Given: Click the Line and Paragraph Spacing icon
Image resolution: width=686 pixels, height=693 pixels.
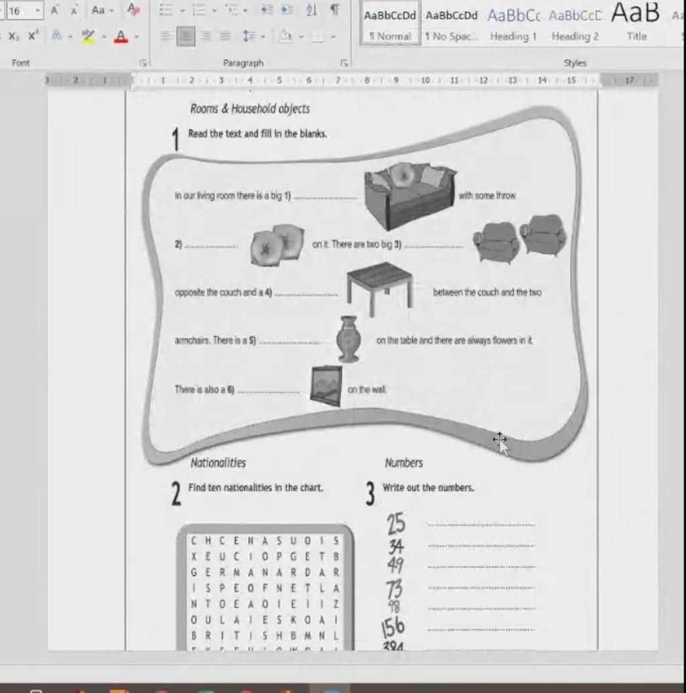Looking at the screenshot, I should coord(249,36).
